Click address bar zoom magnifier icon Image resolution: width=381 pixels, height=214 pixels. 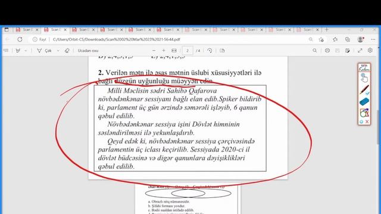pyautogui.click(x=311, y=39)
